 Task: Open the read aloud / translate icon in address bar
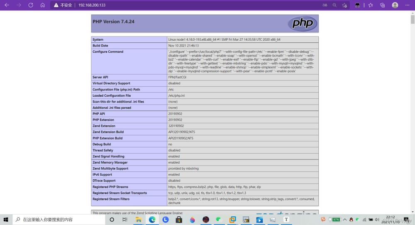pos(325,5)
